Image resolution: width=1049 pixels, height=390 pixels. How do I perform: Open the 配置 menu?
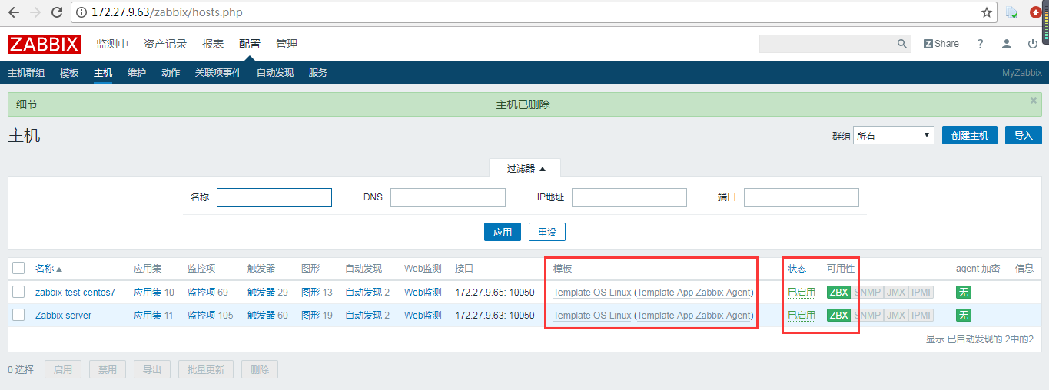coord(250,44)
